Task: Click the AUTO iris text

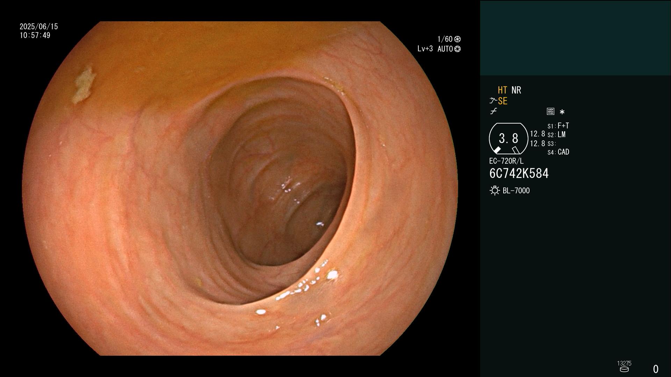Action: pos(445,49)
